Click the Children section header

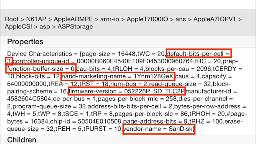coord(22,140)
